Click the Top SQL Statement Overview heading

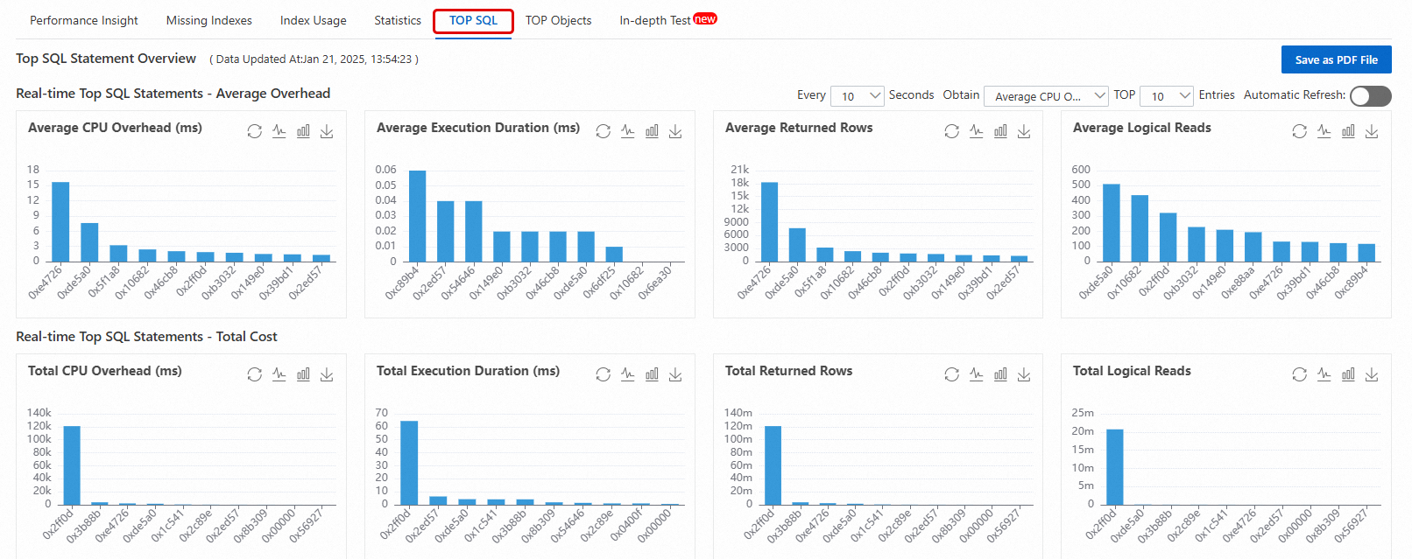(x=106, y=59)
